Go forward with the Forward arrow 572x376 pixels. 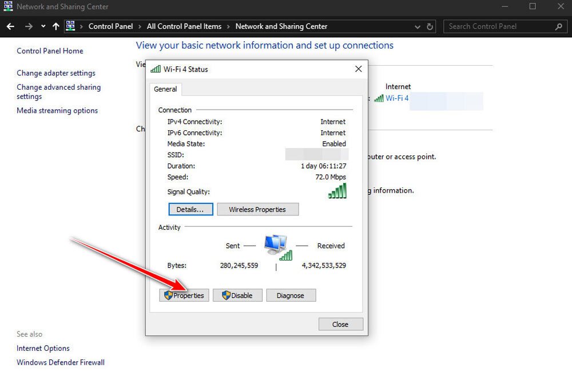(x=29, y=27)
